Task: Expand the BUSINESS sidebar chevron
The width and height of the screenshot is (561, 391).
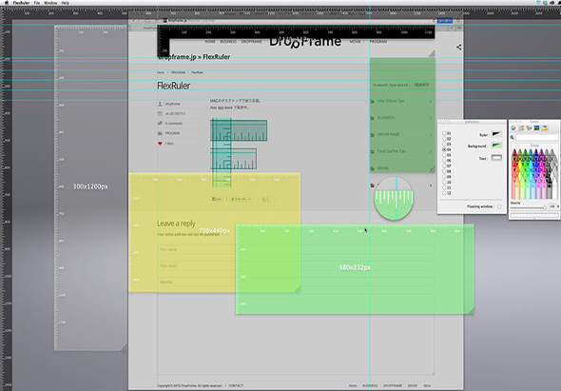Action: point(431,118)
